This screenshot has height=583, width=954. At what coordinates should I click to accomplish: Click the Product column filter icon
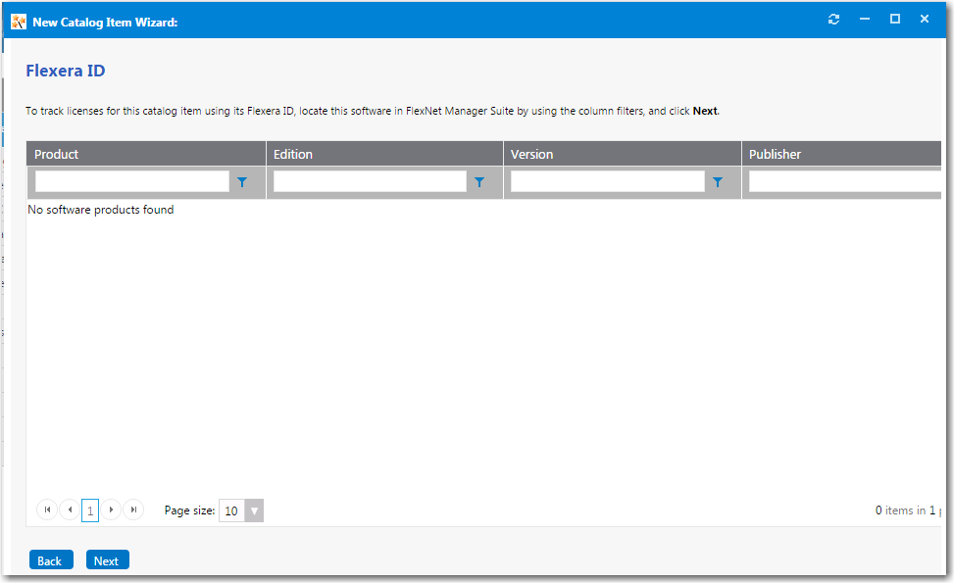coord(242,182)
